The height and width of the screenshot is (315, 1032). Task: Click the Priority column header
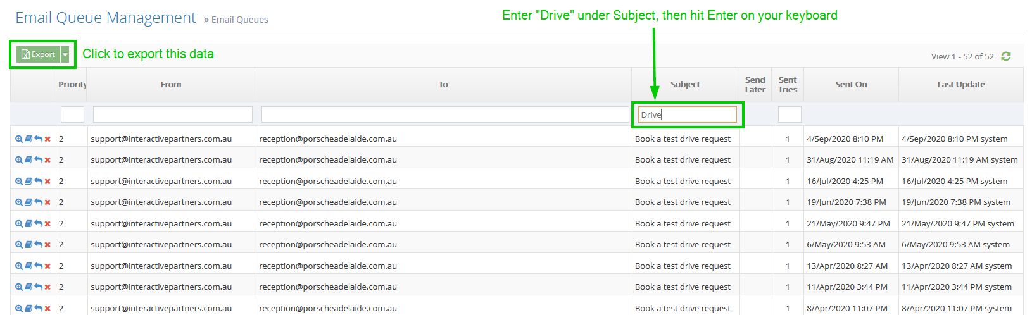click(x=72, y=85)
